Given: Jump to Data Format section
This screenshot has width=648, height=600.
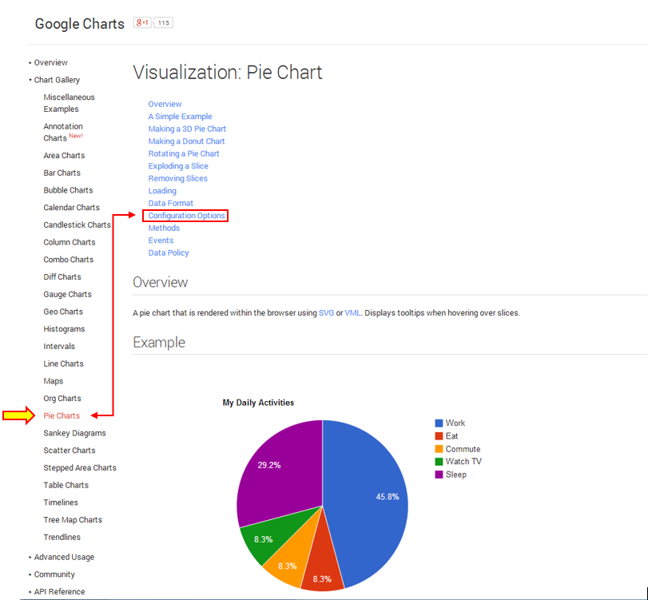Looking at the screenshot, I should (x=171, y=203).
